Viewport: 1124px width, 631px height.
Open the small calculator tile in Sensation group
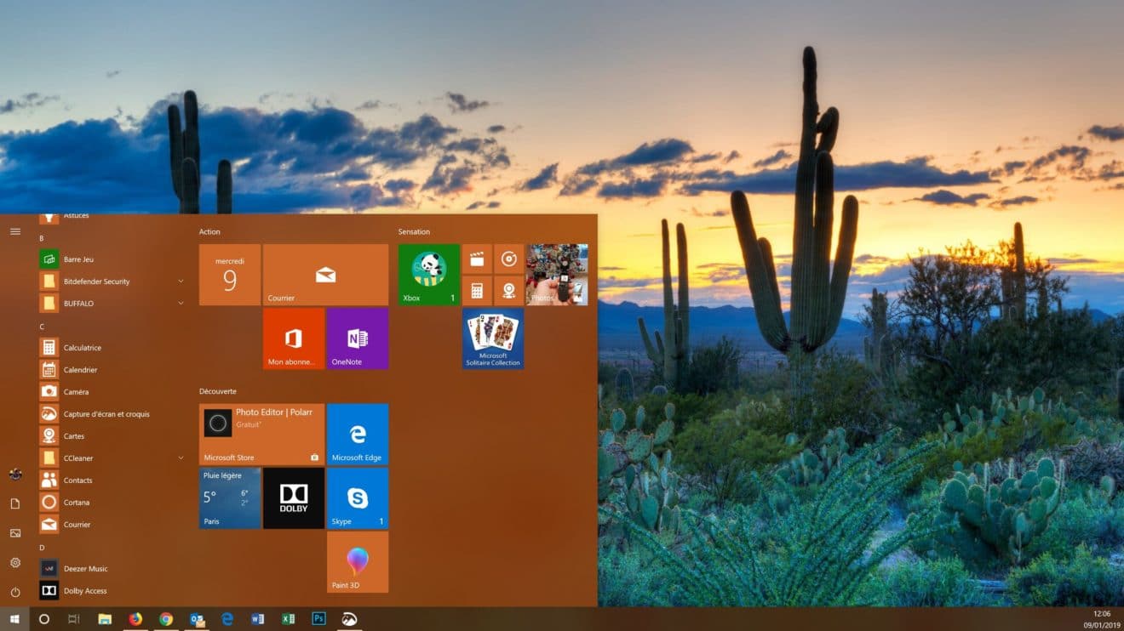tap(477, 291)
